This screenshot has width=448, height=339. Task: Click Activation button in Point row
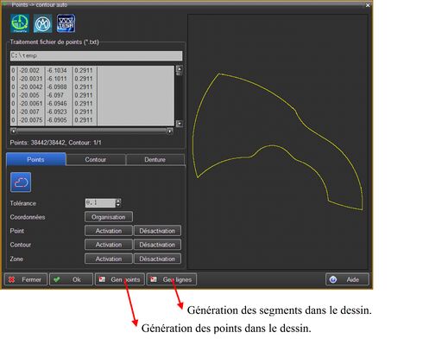click(109, 231)
